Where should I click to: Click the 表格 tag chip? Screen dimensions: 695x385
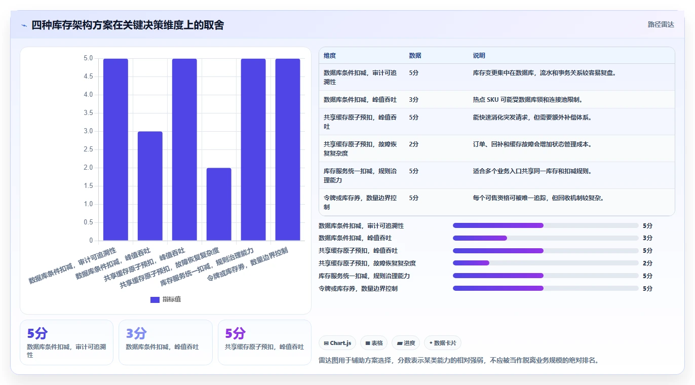point(374,343)
